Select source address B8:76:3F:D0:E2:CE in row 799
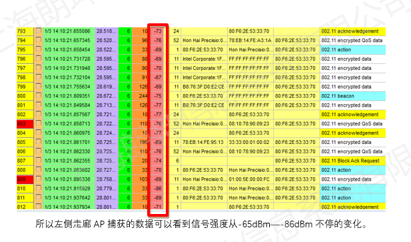The image size is (411, 242). [204, 87]
